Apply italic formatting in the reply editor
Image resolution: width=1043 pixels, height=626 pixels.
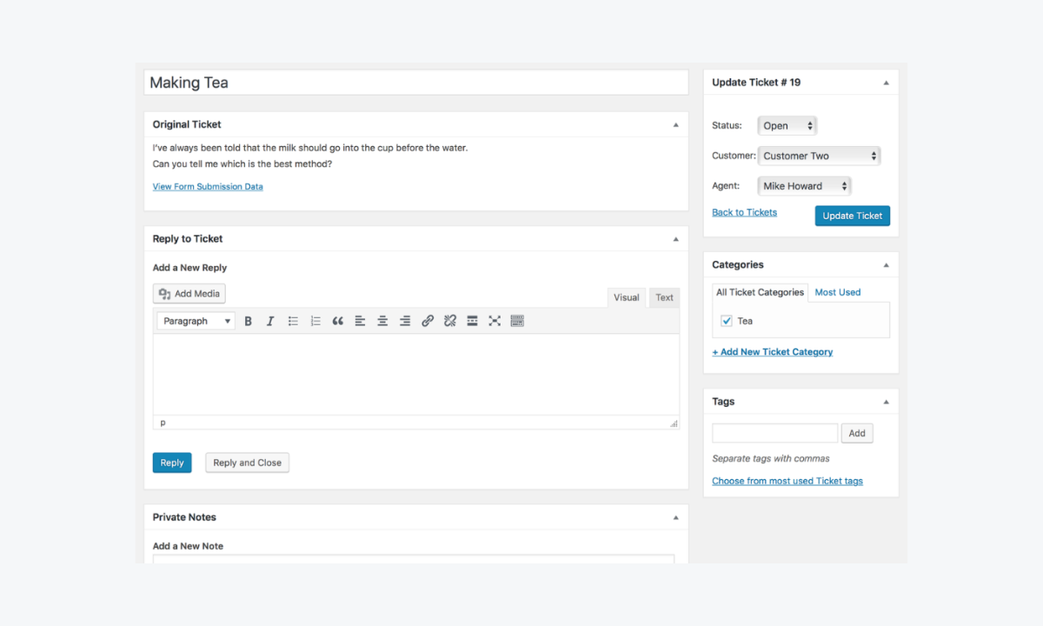(270, 321)
